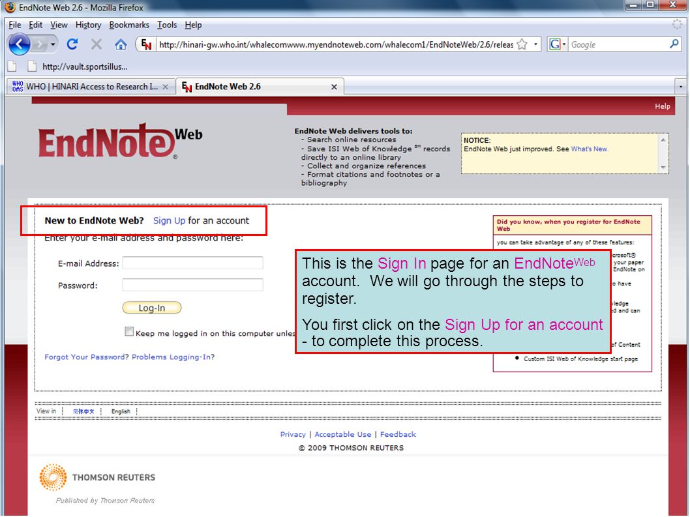This screenshot has width=690, height=517.
Task: Open the File menu
Action: click(14, 25)
